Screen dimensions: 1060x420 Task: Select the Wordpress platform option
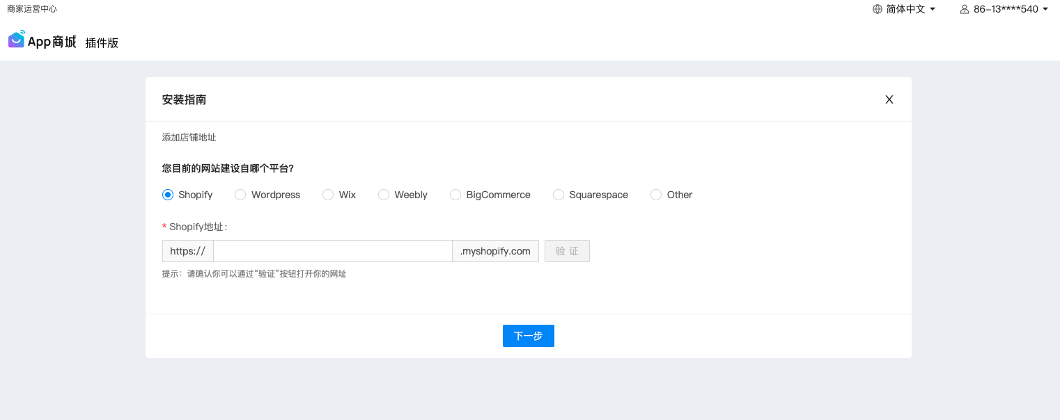pos(240,195)
